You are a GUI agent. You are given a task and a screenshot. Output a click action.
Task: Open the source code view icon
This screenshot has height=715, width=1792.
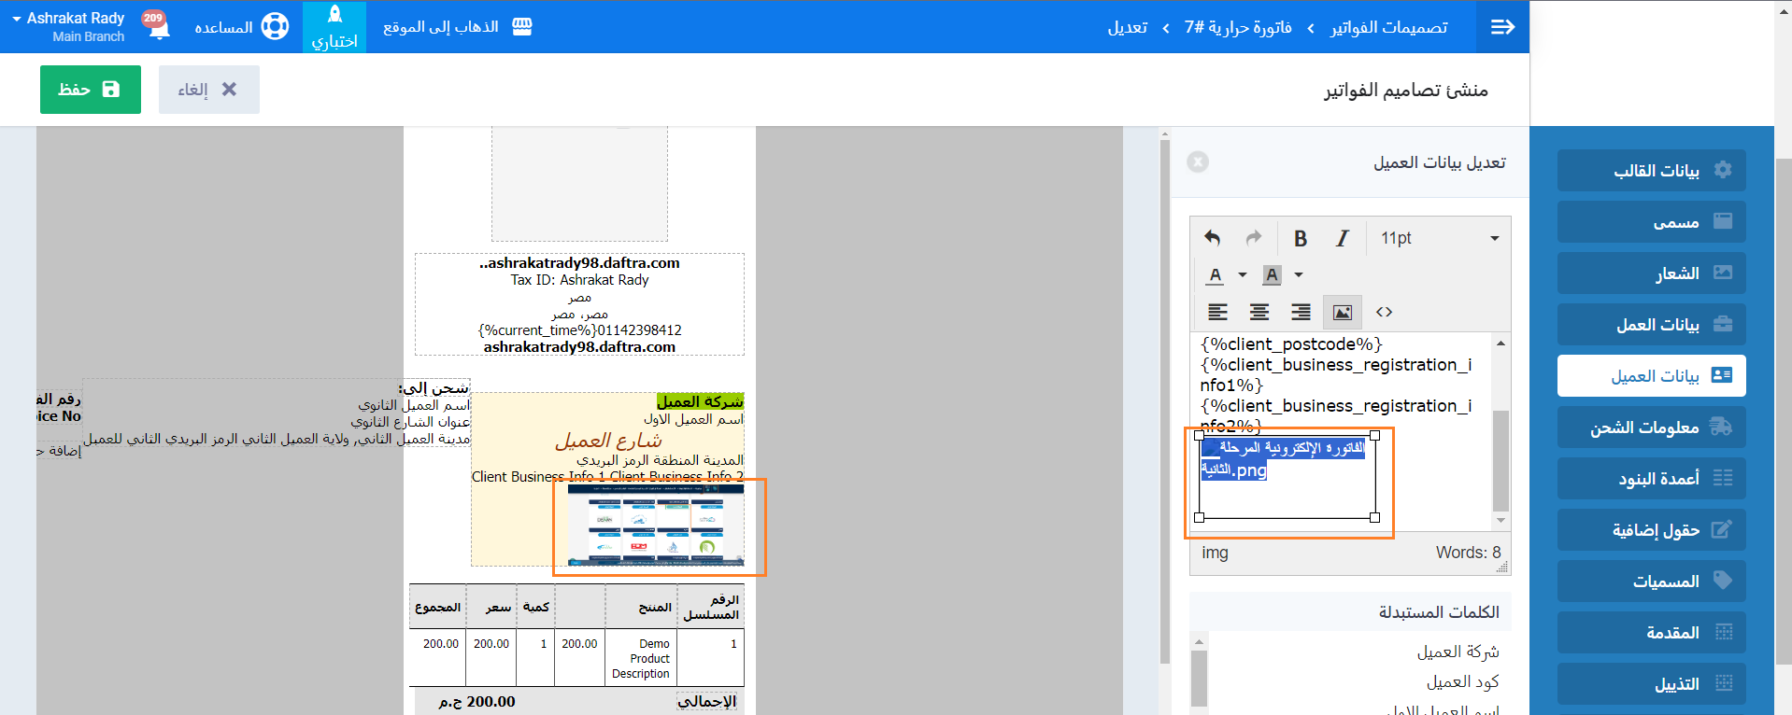(1384, 312)
